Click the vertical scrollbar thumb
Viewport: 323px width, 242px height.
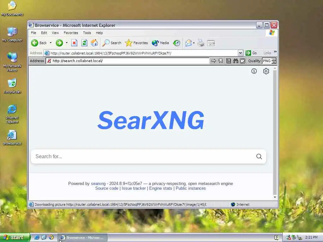click(275, 133)
